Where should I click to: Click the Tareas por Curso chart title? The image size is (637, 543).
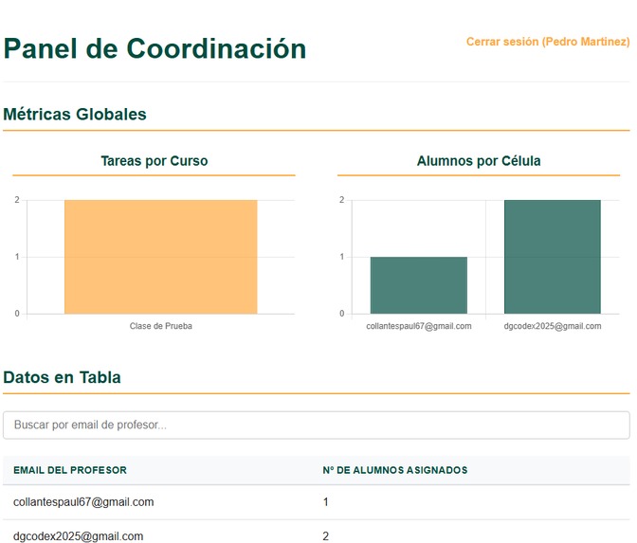(155, 161)
